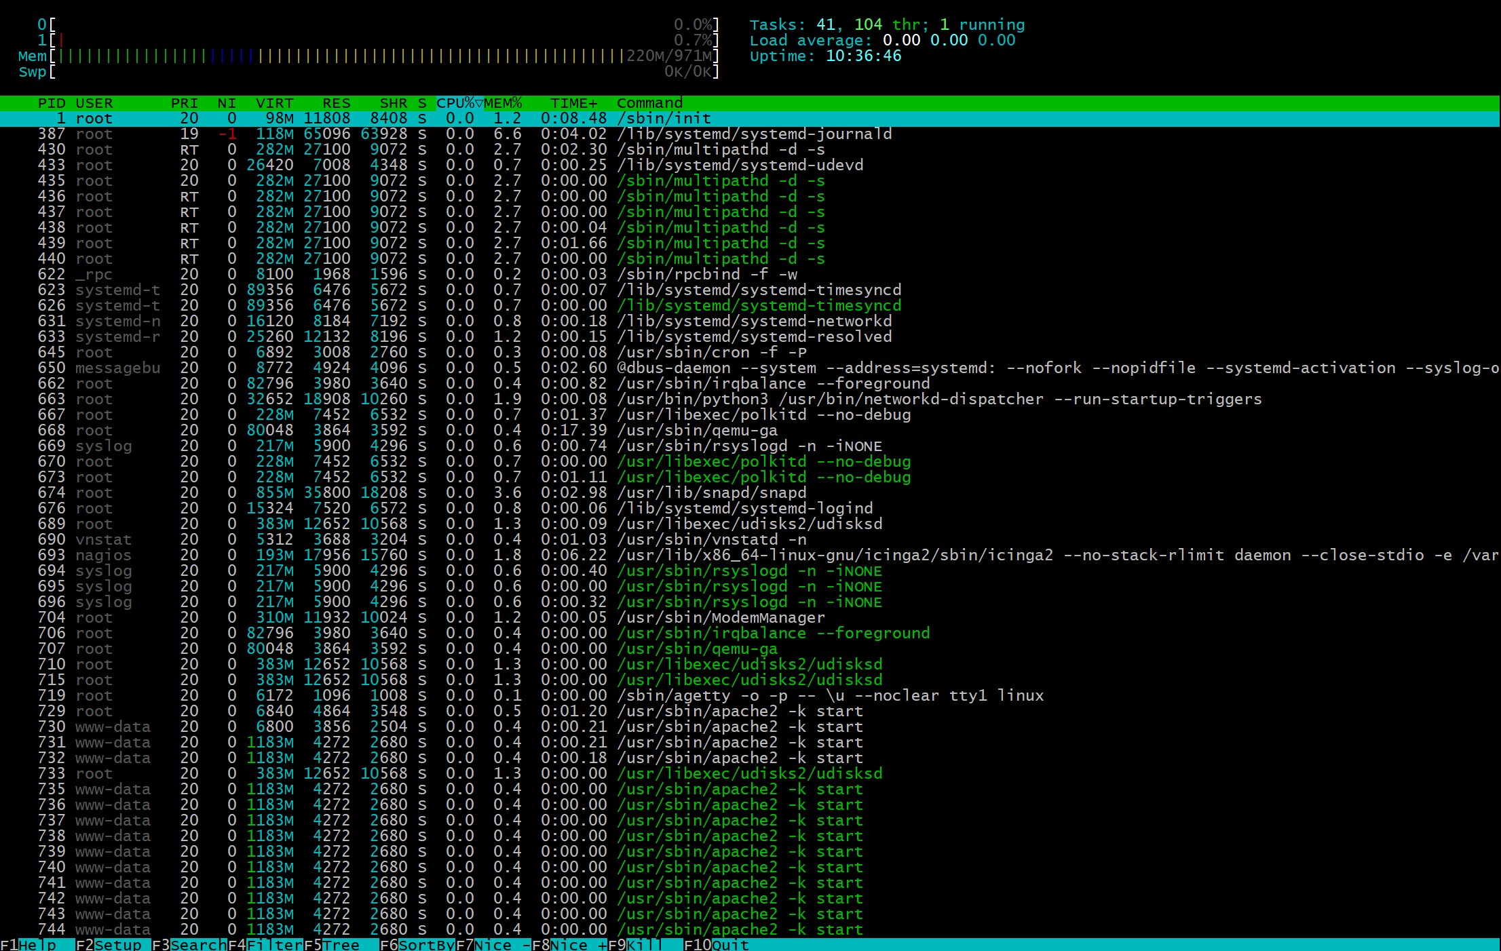
Task: Click F9 Kill in function bar
Action: (x=643, y=945)
